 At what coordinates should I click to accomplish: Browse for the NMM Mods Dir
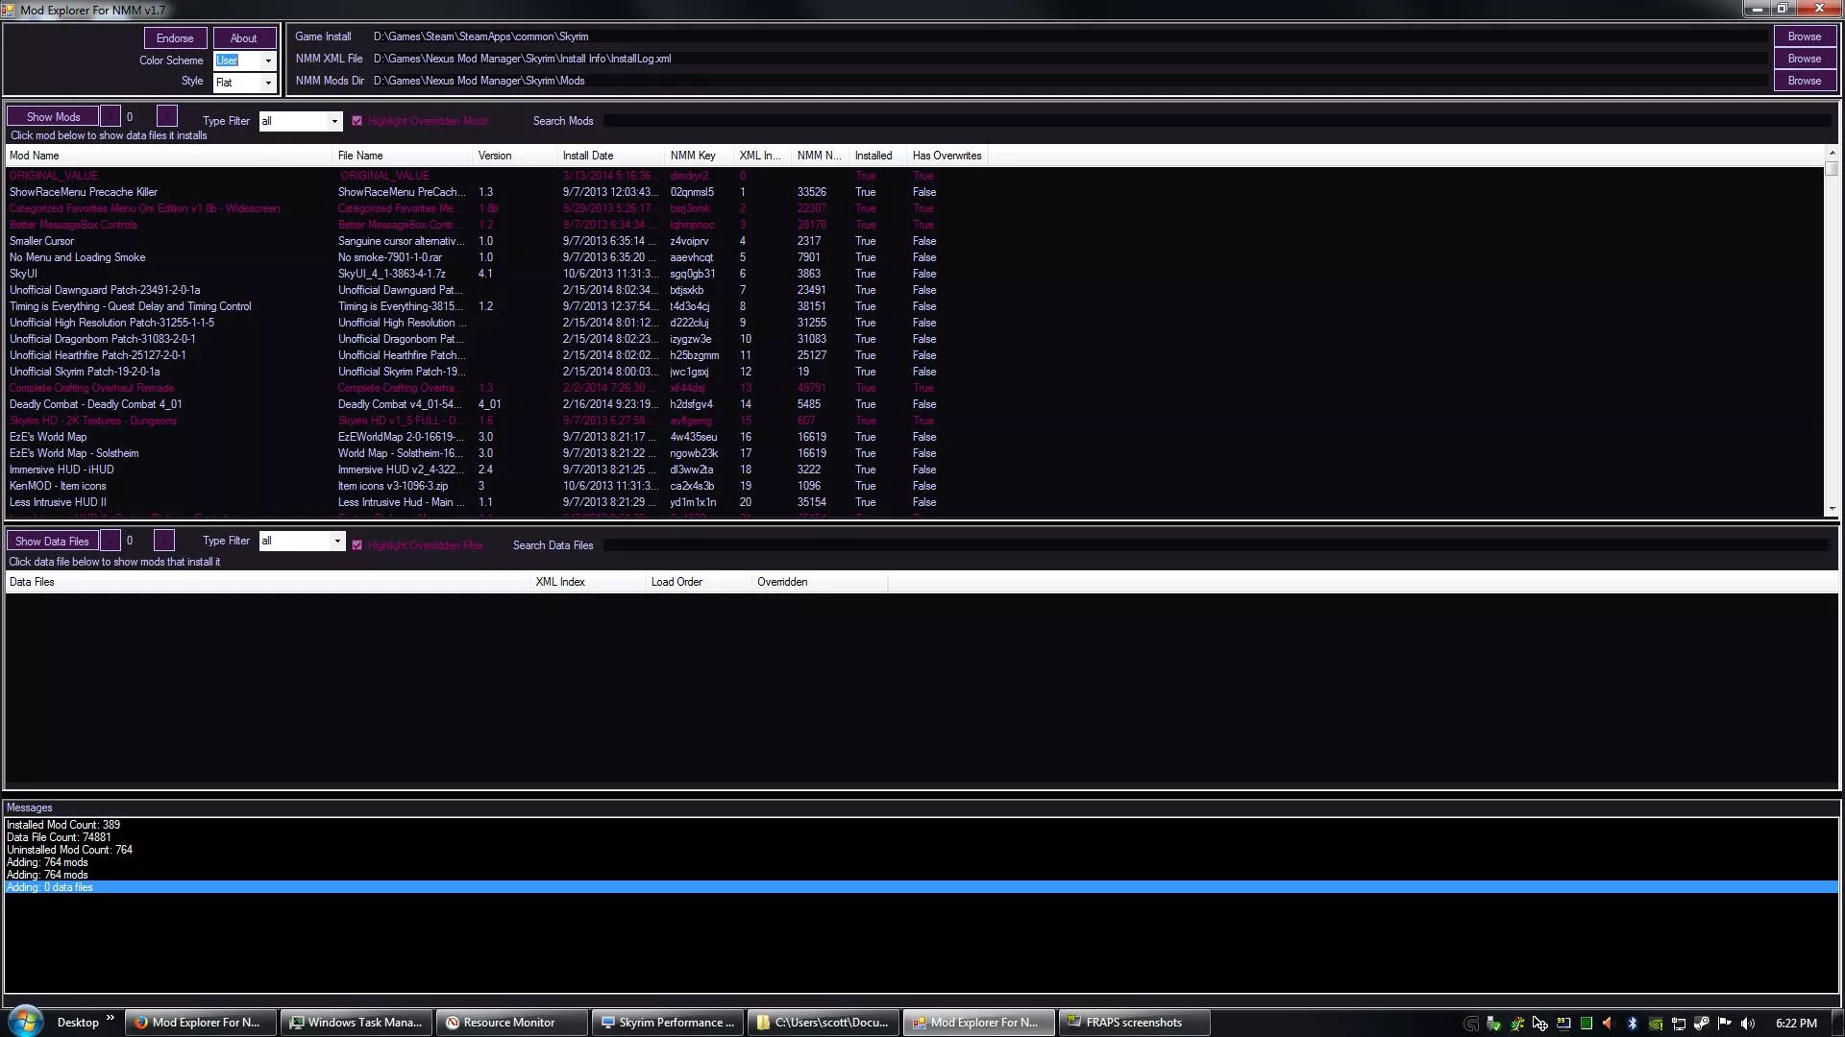point(1804,81)
